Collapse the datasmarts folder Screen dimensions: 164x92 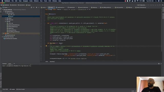coord(4,11)
